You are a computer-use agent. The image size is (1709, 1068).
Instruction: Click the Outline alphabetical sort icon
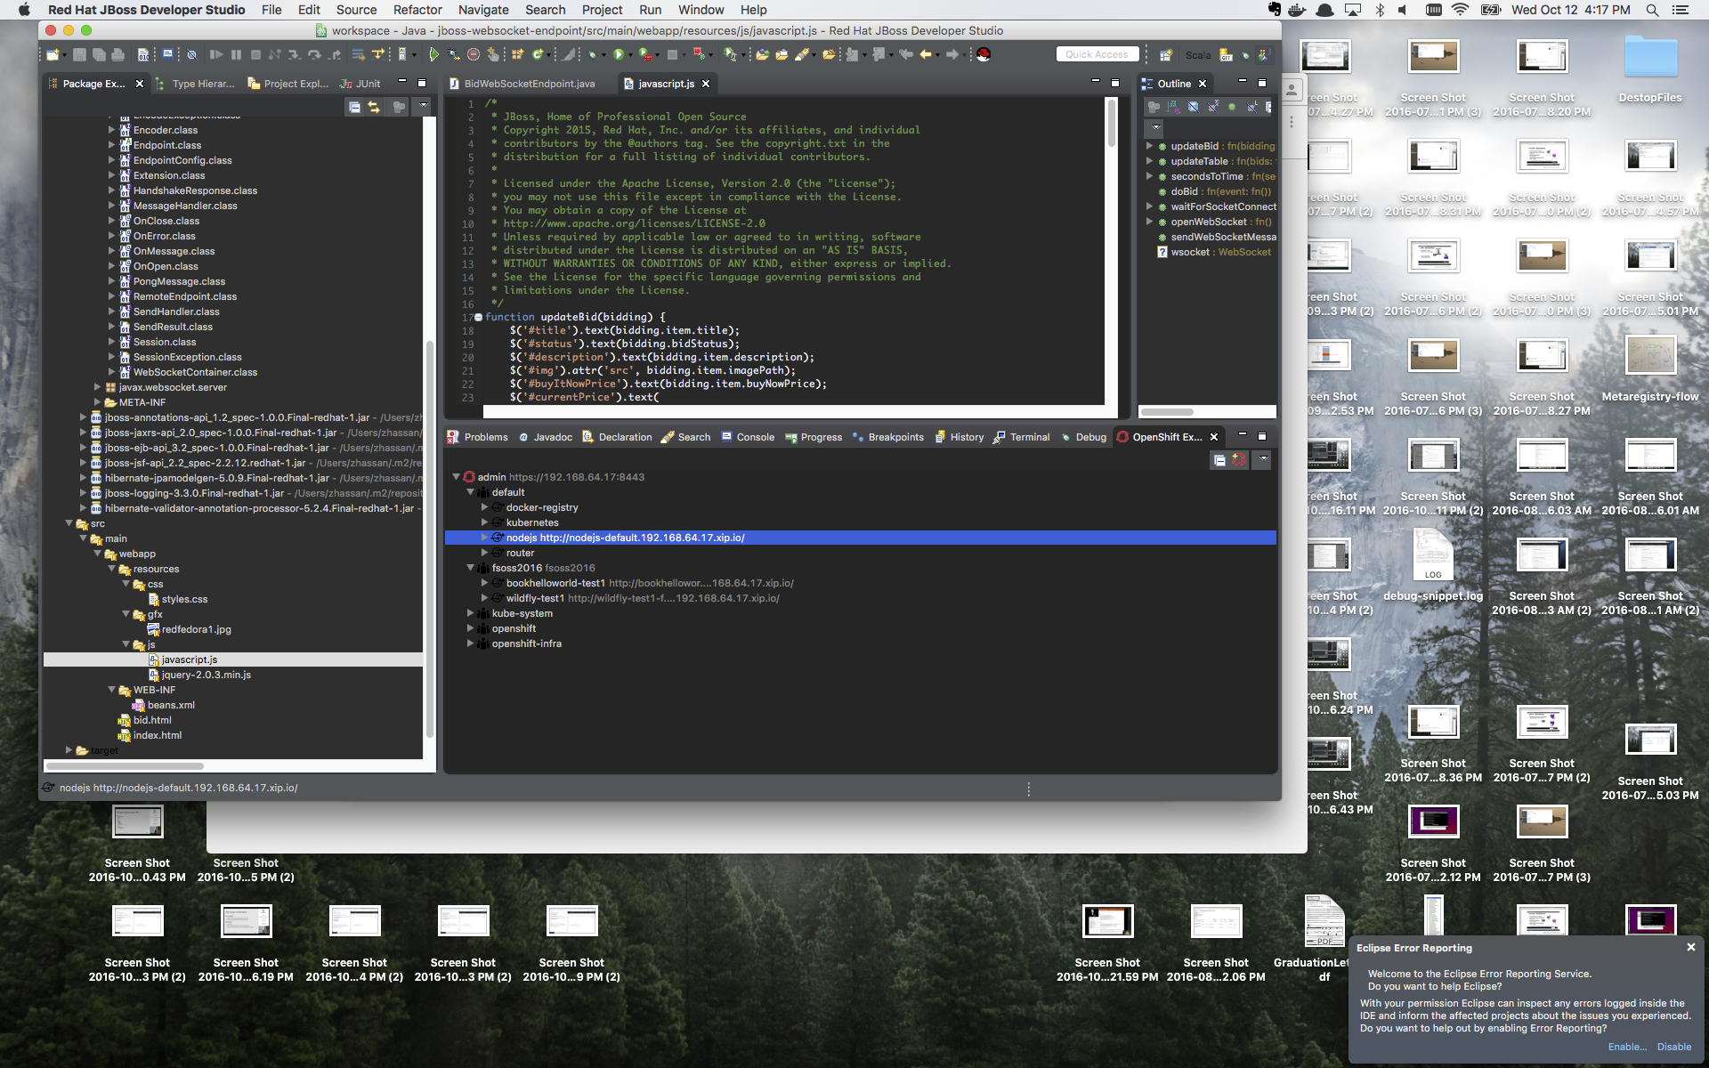click(1173, 107)
